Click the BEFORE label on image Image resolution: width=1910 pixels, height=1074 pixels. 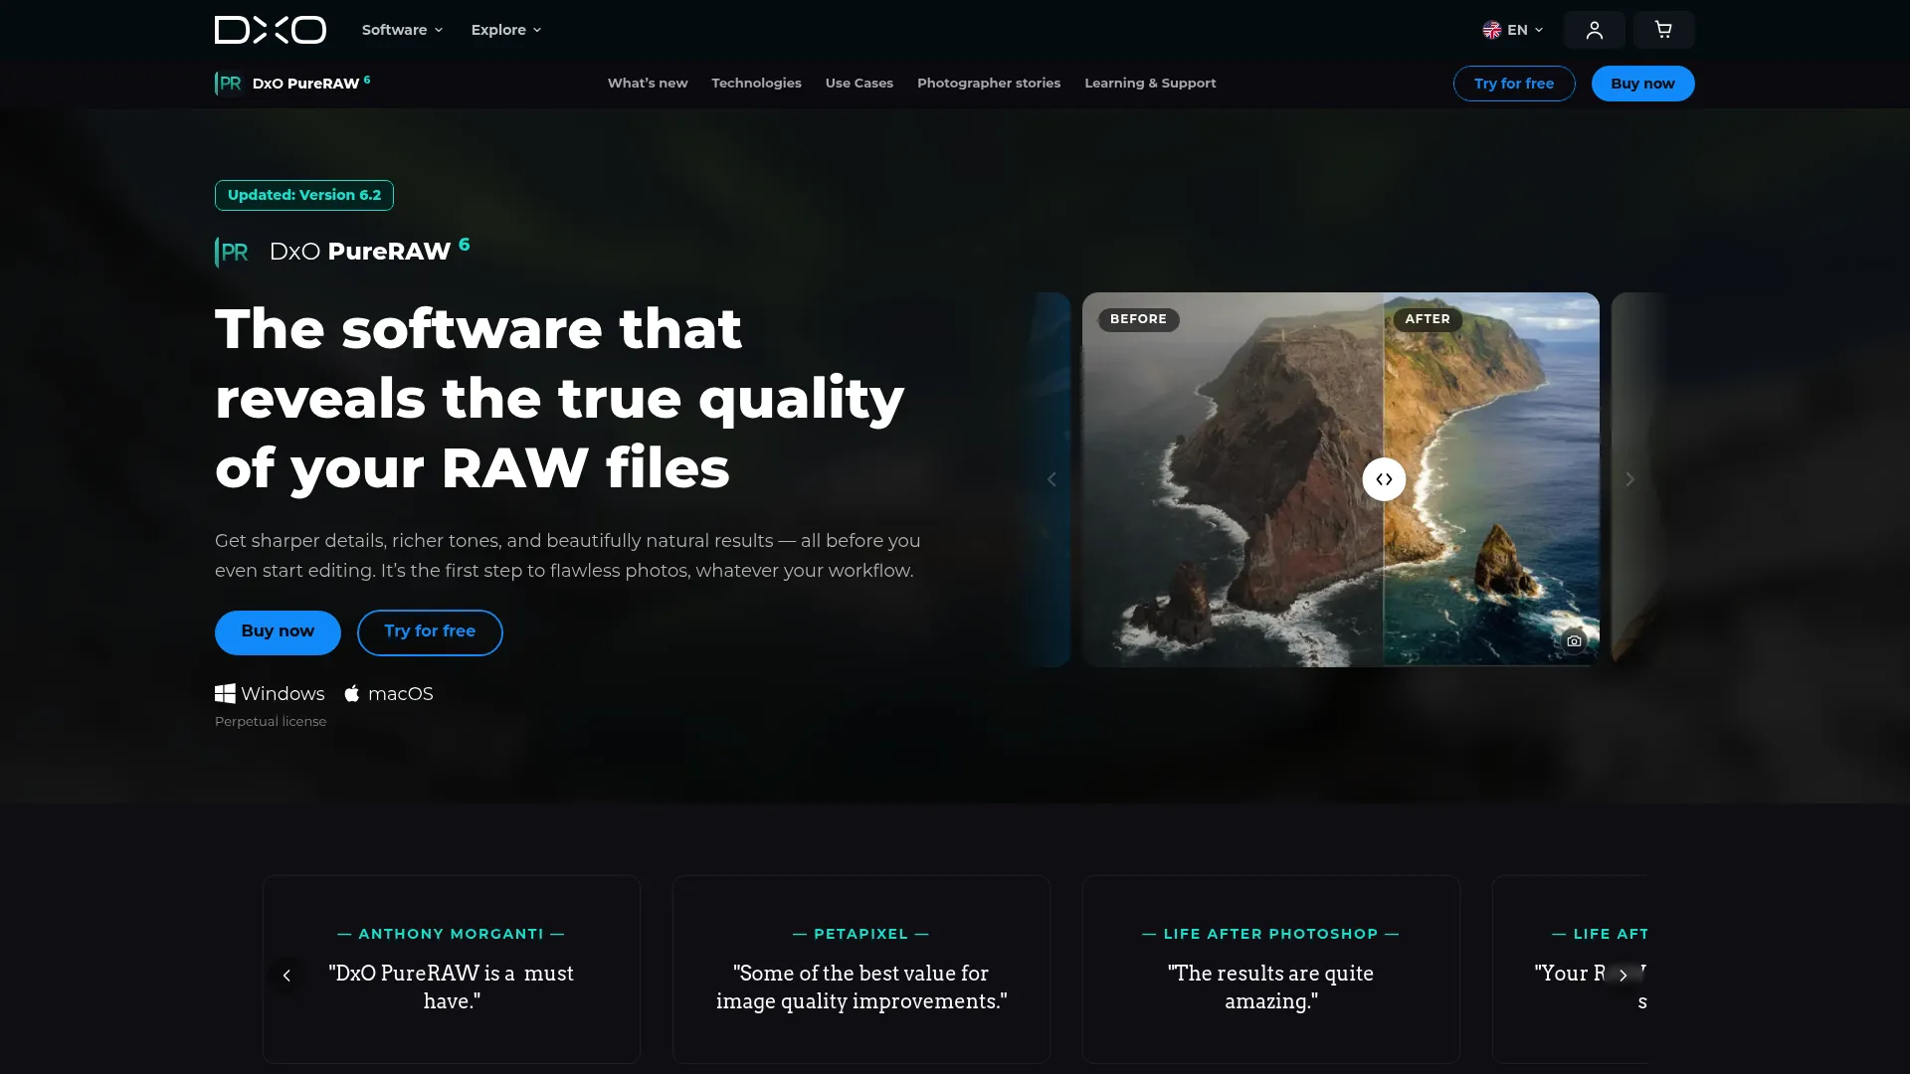coord(1138,319)
